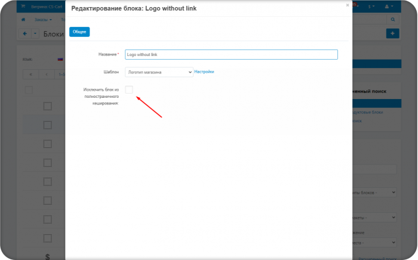The height and width of the screenshot is (260, 418).
Task: Enable exclude block from full-page caching
Action: [129, 89]
